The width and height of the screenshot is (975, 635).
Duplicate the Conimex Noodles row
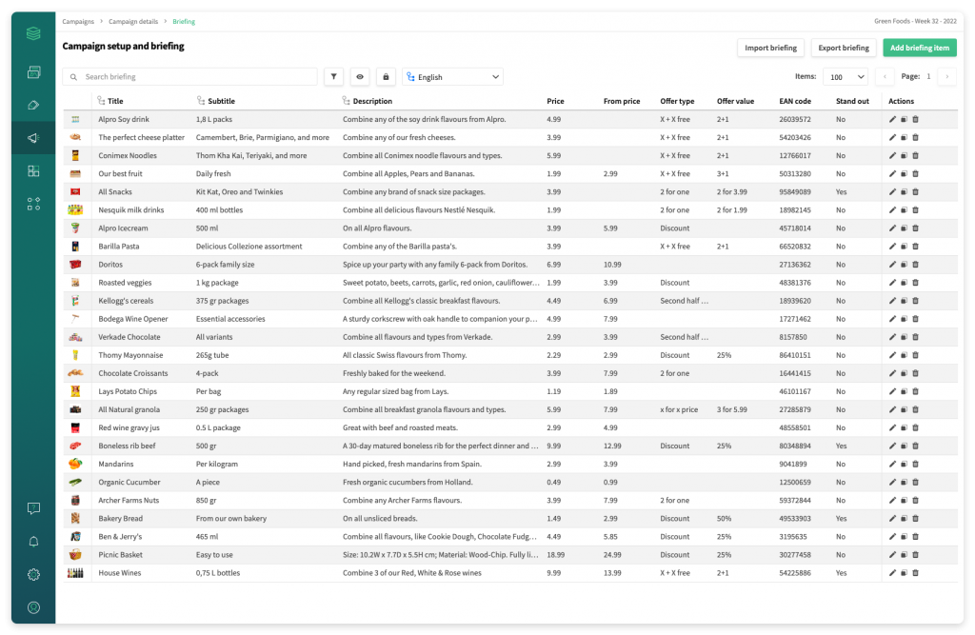click(905, 155)
